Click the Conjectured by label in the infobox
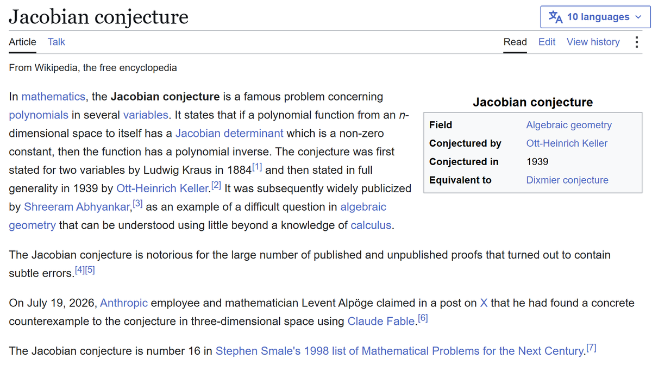Screen dimensions: 652x365 pyautogui.click(x=465, y=143)
